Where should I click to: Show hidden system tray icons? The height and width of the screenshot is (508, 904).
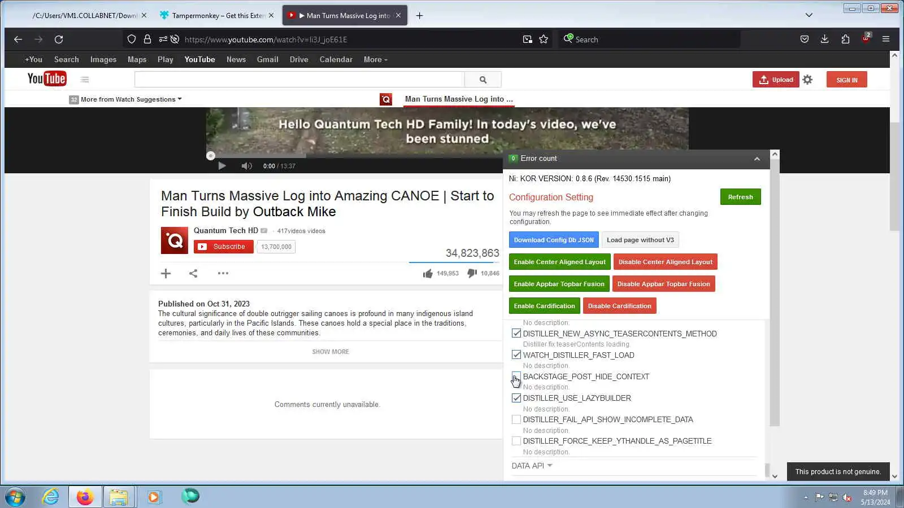pyautogui.click(x=806, y=497)
